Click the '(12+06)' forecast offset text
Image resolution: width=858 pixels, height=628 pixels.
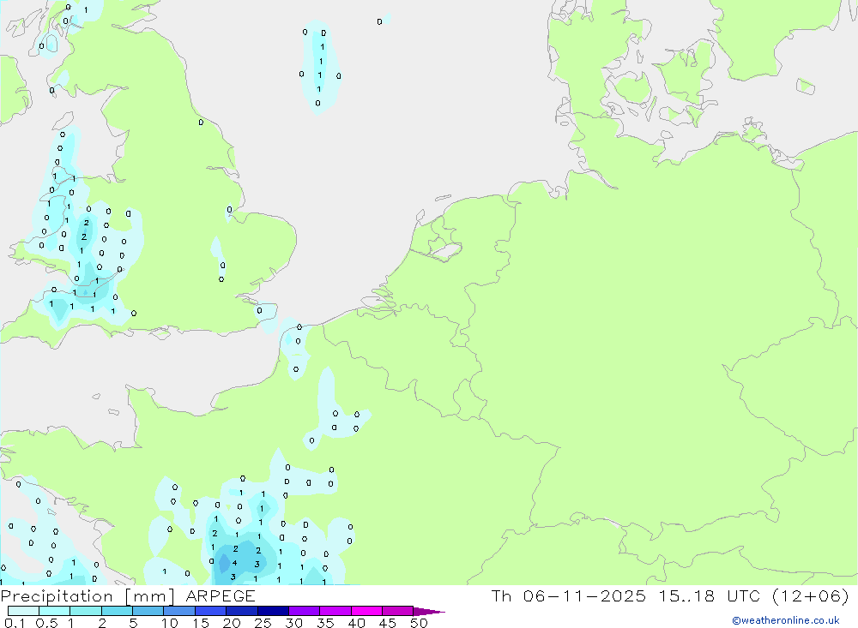811,595
